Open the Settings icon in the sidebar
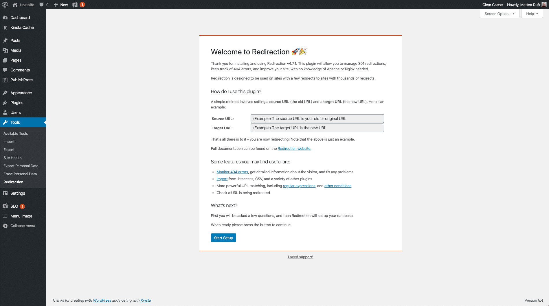The width and height of the screenshot is (549, 306). click(5, 193)
